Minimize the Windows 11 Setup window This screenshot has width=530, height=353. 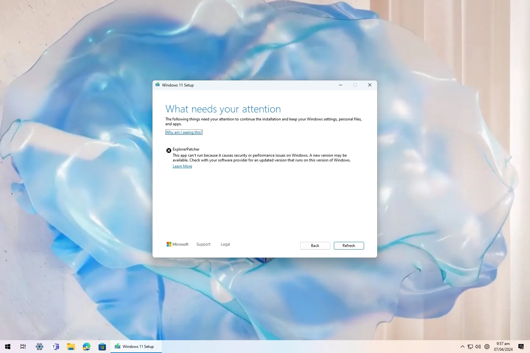(x=341, y=85)
